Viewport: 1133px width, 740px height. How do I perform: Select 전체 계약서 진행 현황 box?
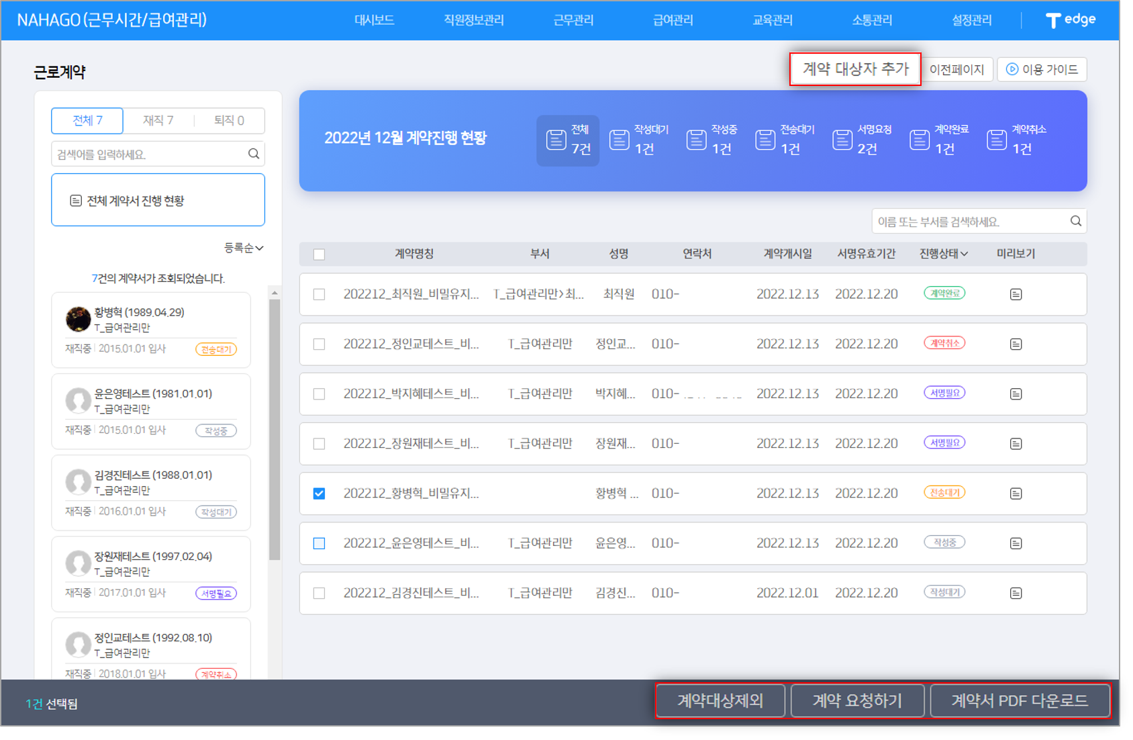158,200
